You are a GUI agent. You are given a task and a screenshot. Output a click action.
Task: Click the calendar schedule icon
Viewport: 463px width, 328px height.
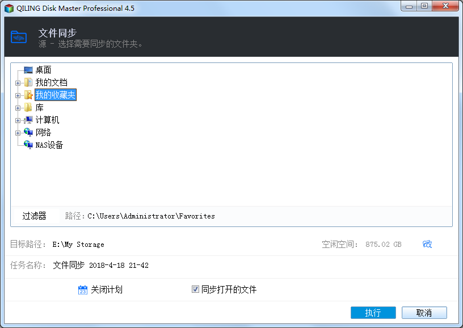pyautogui.click(x=83, y=290)
